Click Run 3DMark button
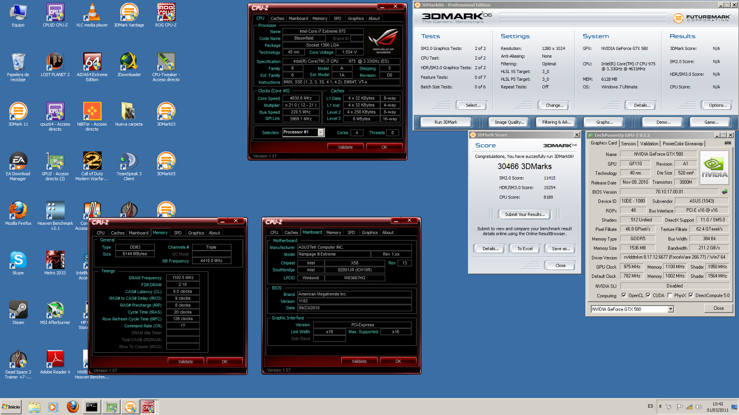The image size is (739, 415). (446, 122)
